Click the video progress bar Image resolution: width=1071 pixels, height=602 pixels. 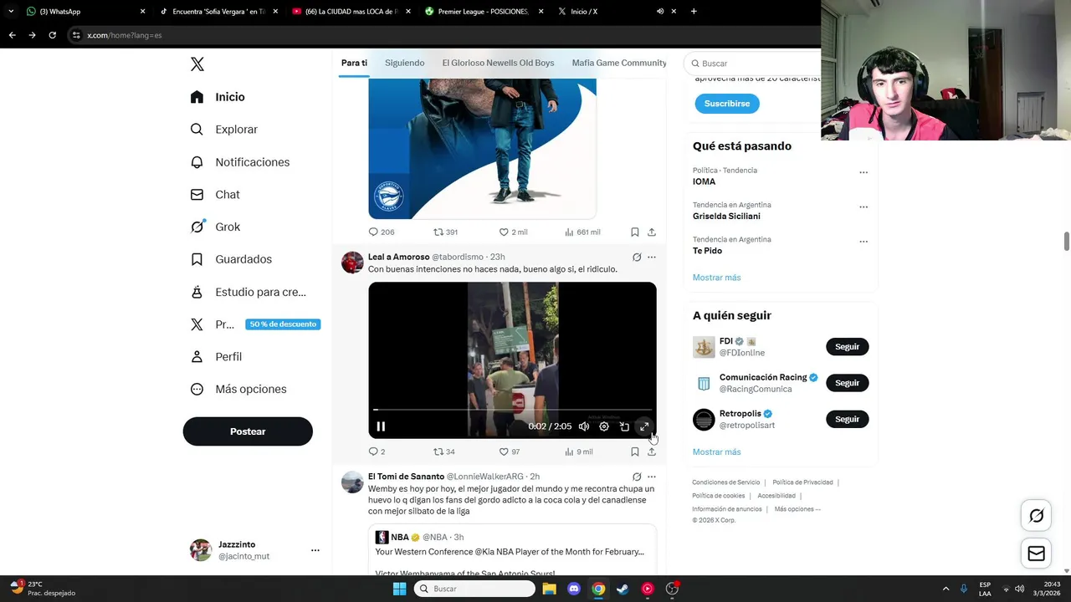click(512, 410)
